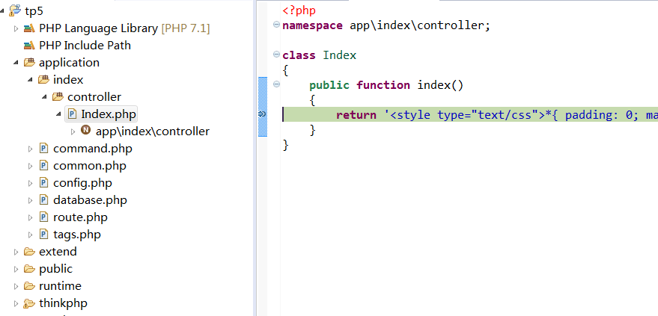Click the extend folder icon
The height and width of the screenshot is (316, 658).
point(29,252)
